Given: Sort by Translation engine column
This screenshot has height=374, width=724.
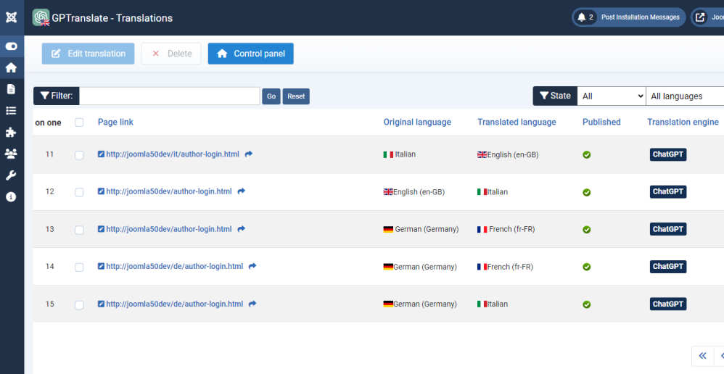Looking at the screenshot, I should (x=683, y=122).
